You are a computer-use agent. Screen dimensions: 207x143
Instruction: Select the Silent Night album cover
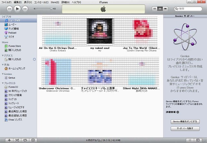pos(142,72)
